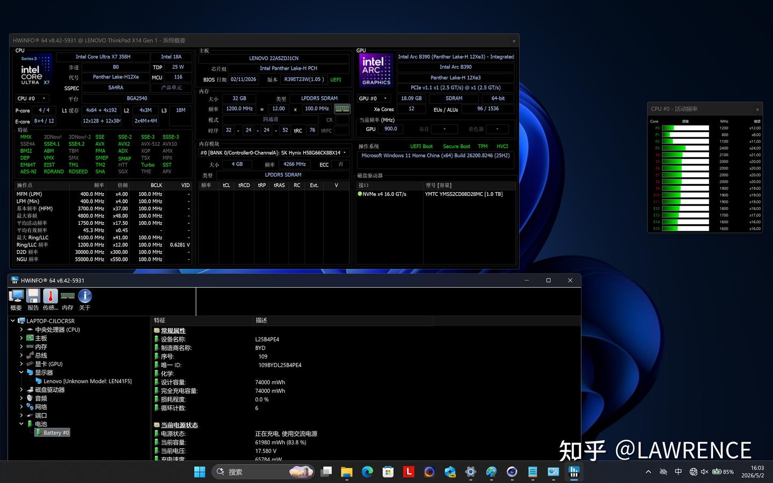Click the Intel Arc B390 GPU name field

coord(455,67)
